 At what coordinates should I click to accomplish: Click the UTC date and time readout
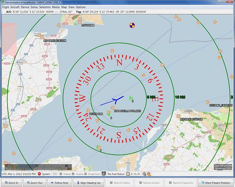coord(19,174)
